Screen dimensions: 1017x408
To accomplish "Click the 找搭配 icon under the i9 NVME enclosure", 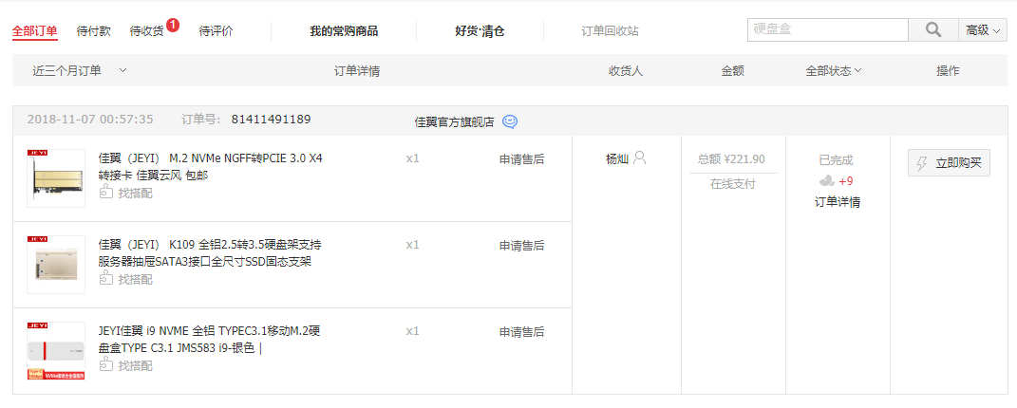I will tap(105, 364).
